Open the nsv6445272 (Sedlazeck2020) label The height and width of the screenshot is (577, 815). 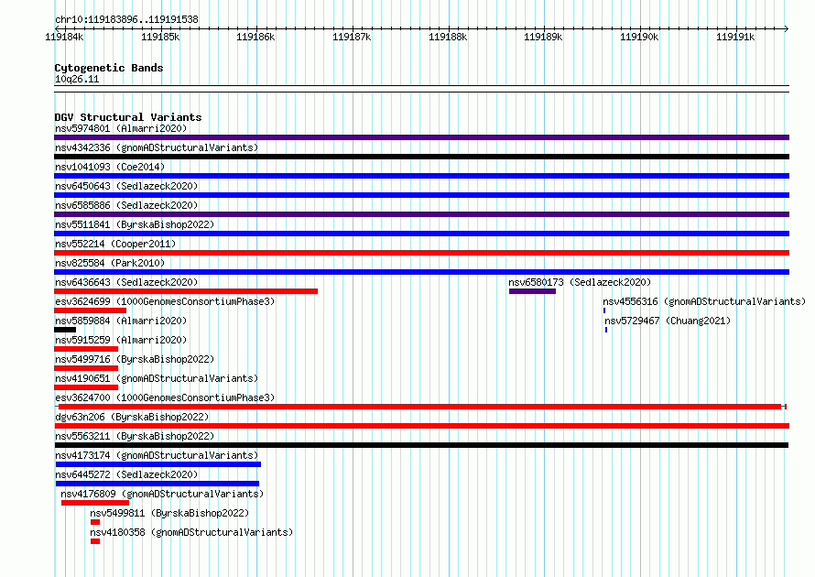(126, 474)
